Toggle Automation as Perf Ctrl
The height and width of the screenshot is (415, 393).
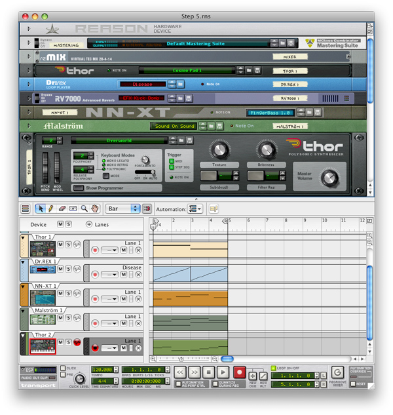pyautogui.click(x=179, y=384)
